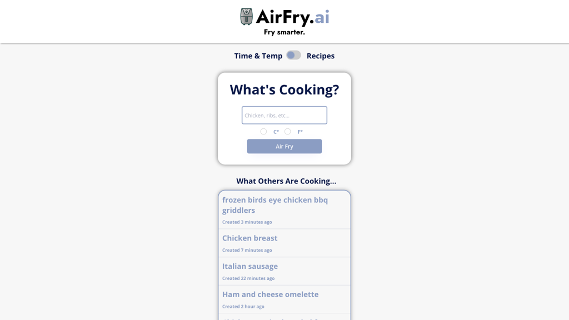Click the 'Created 22 minutes ago' timestamp
This screenshot has width=569, height=320.
[247, 278]
